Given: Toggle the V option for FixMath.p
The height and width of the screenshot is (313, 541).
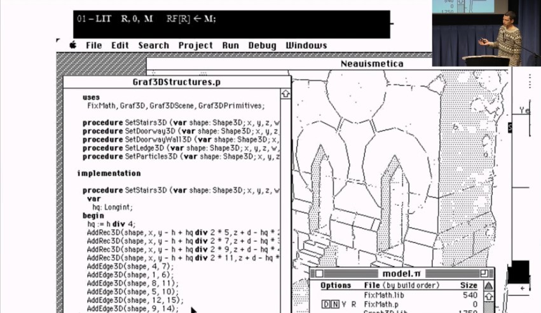Looking at the screenshot, I should point(344,305).
